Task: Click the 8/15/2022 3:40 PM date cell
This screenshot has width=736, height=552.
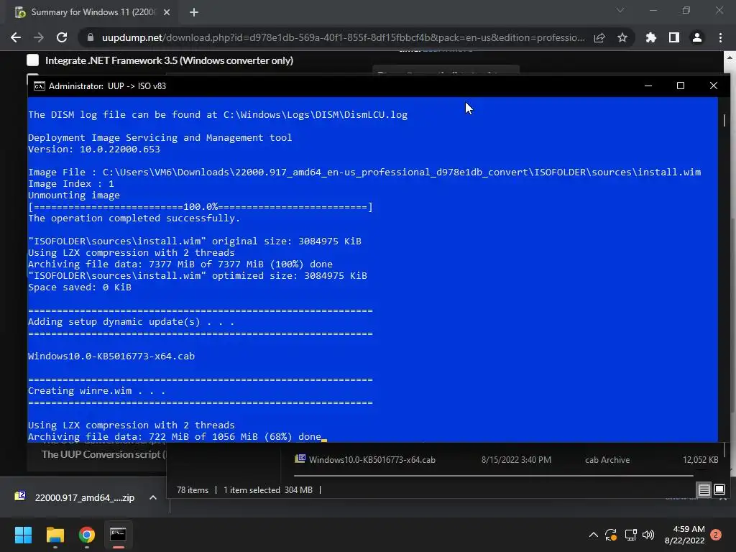Action: click(516, 460)
